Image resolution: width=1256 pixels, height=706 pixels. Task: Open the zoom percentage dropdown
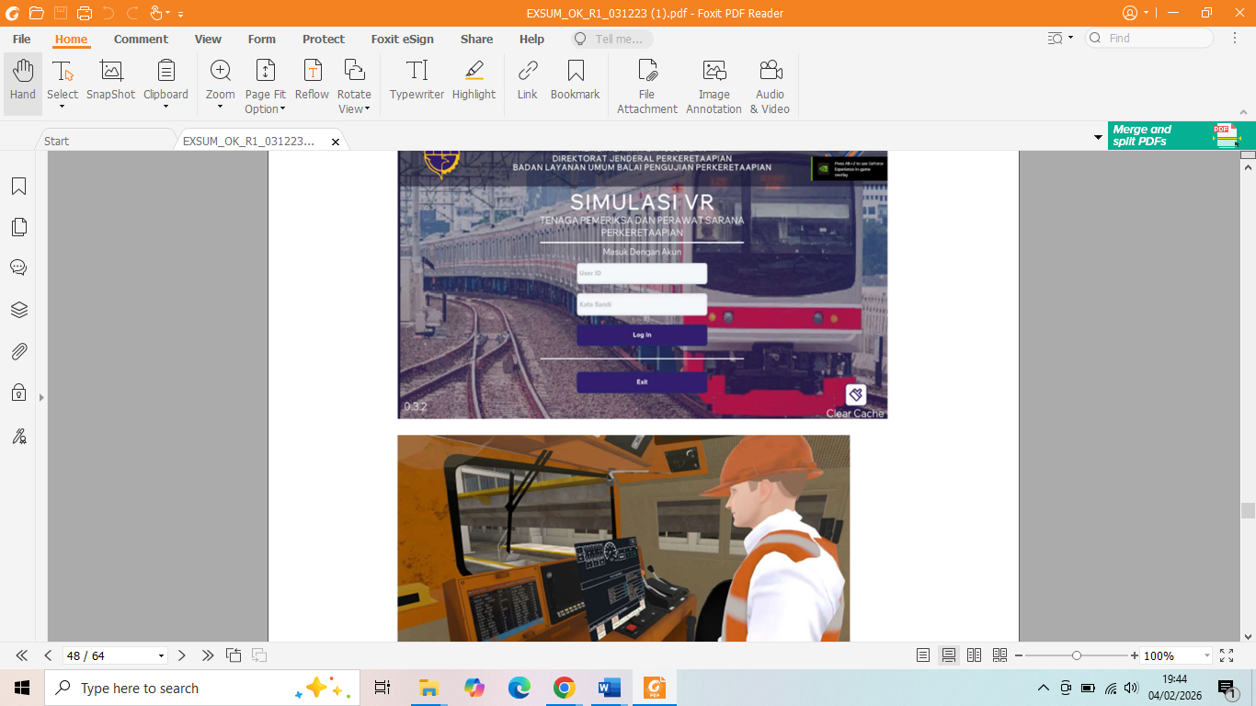tap(1206, 655)
